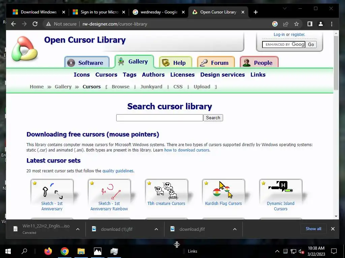Open the tab search dropdown chevron
The width and height of the screenshot is (345, 258).
pyautogui.click(x=285, y=8)
